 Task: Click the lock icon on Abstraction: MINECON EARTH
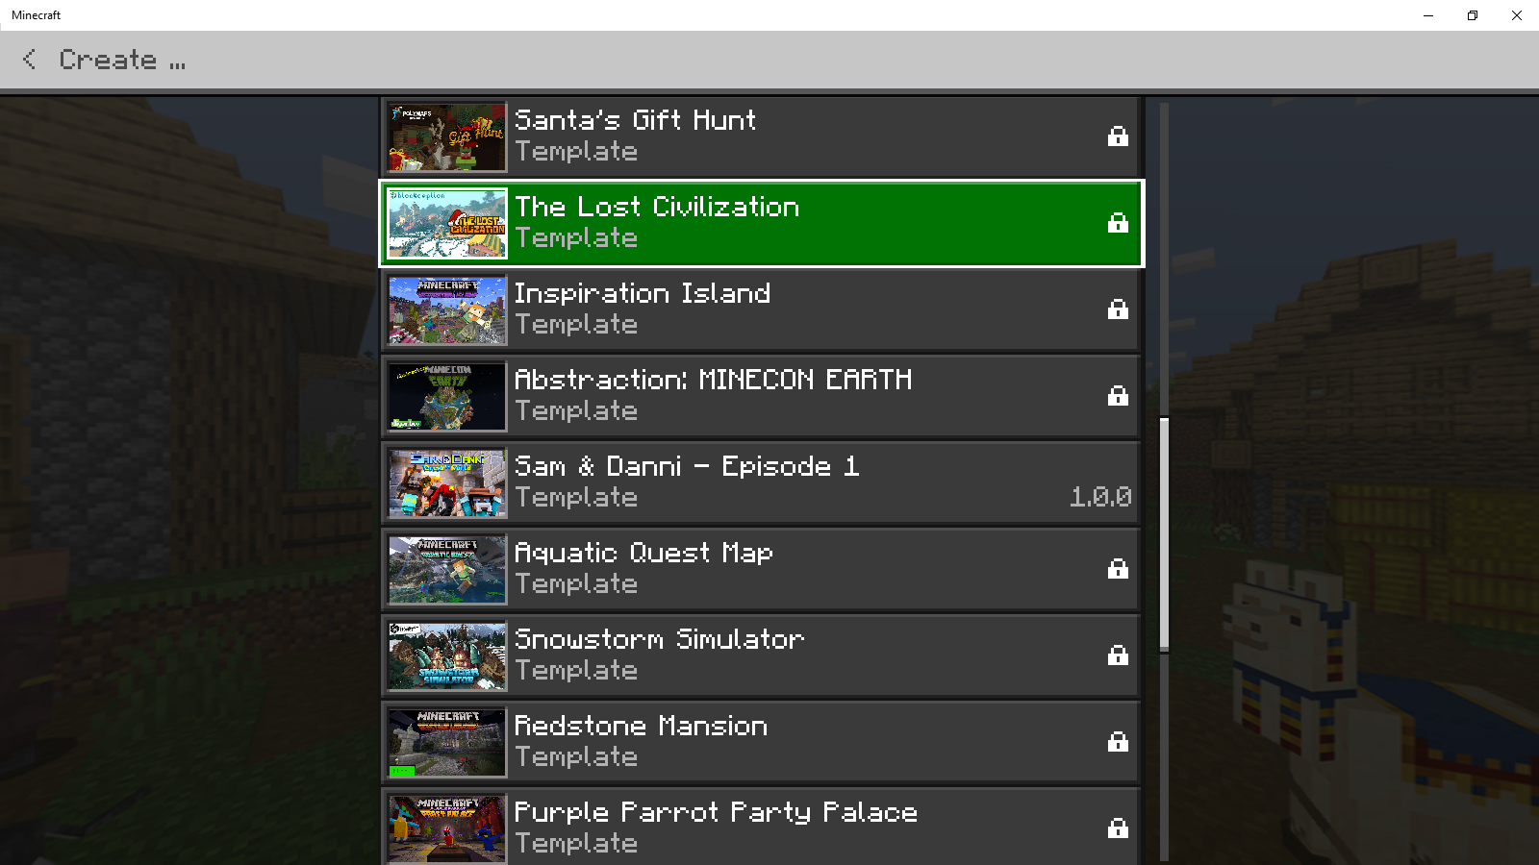tap(1118, 396)
